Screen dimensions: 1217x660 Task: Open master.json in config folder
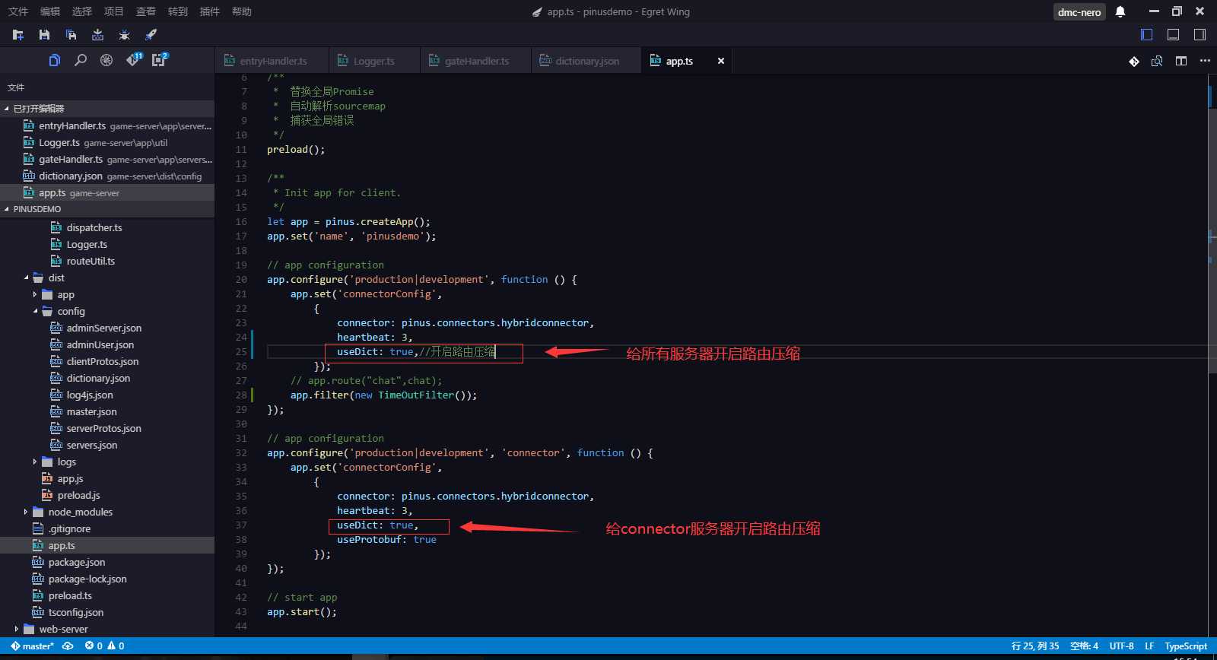[107, 412]
